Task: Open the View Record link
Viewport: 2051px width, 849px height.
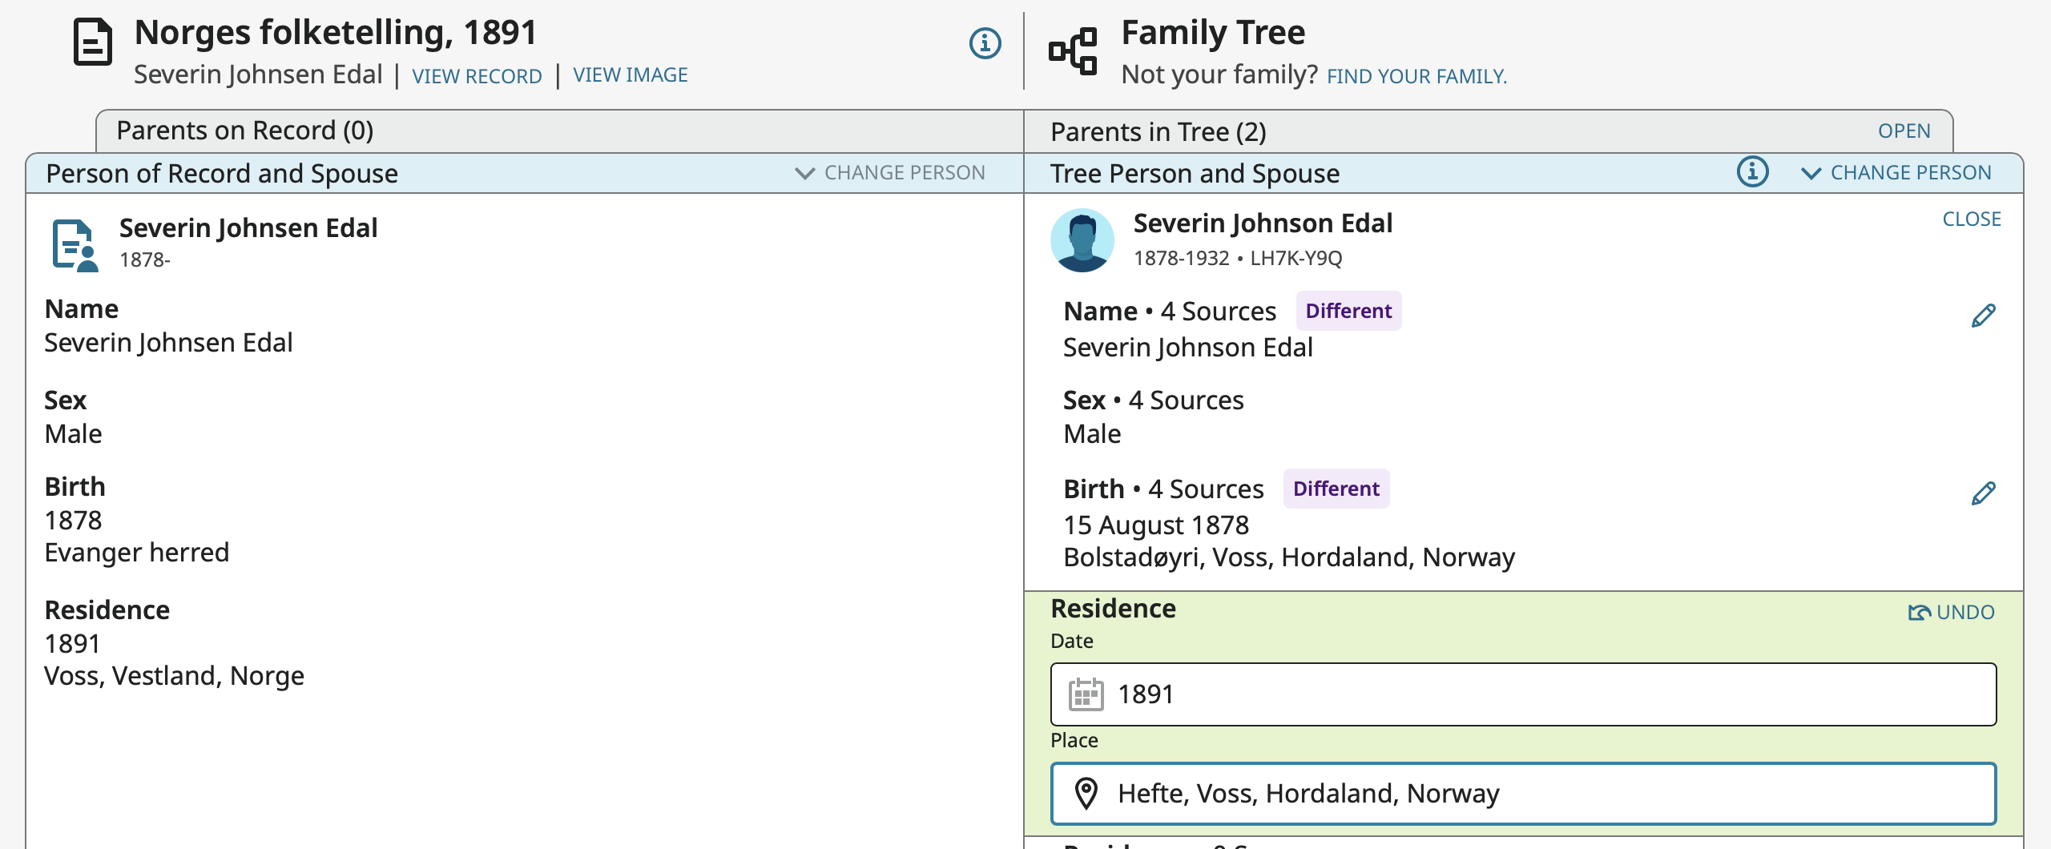Action: tap(477, 76)
